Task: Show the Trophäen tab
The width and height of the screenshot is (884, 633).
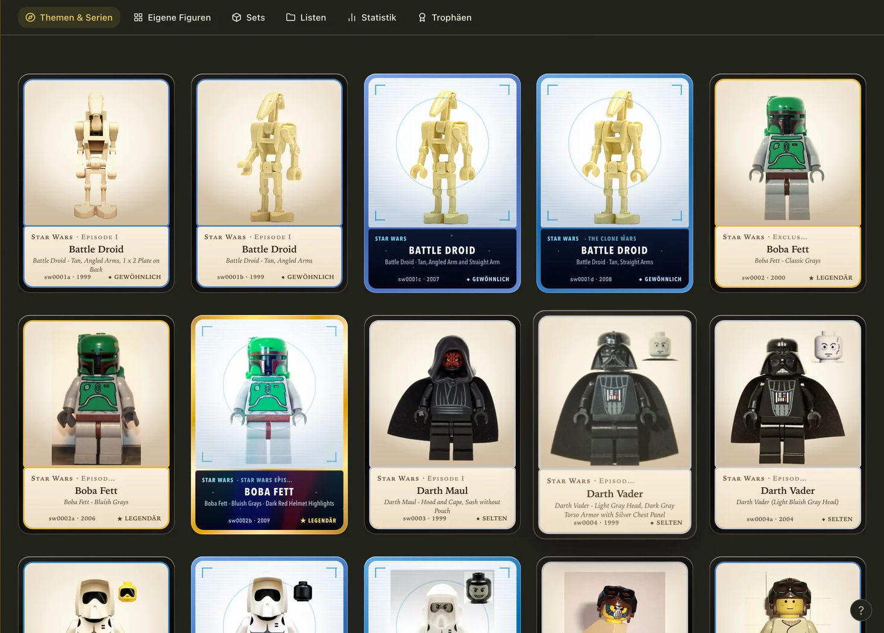Action: pos(445,17)
